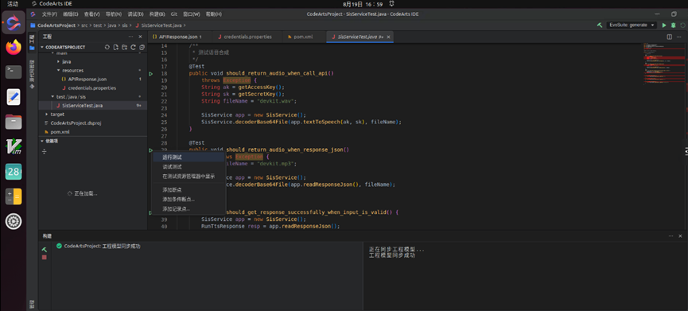Click the collapse all icon in project header
The width and height of the screenshot is (688, 311).
142,47
